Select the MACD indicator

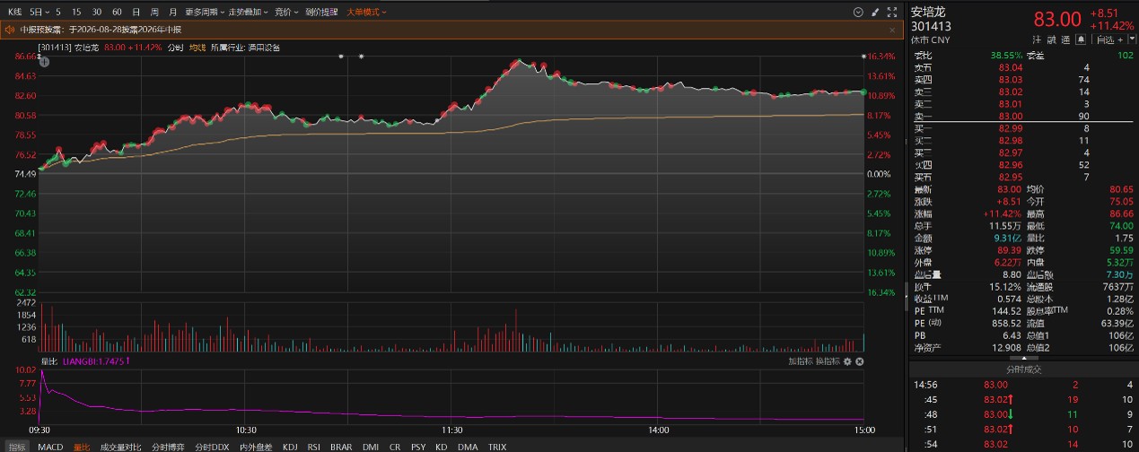tap(50, 446)
